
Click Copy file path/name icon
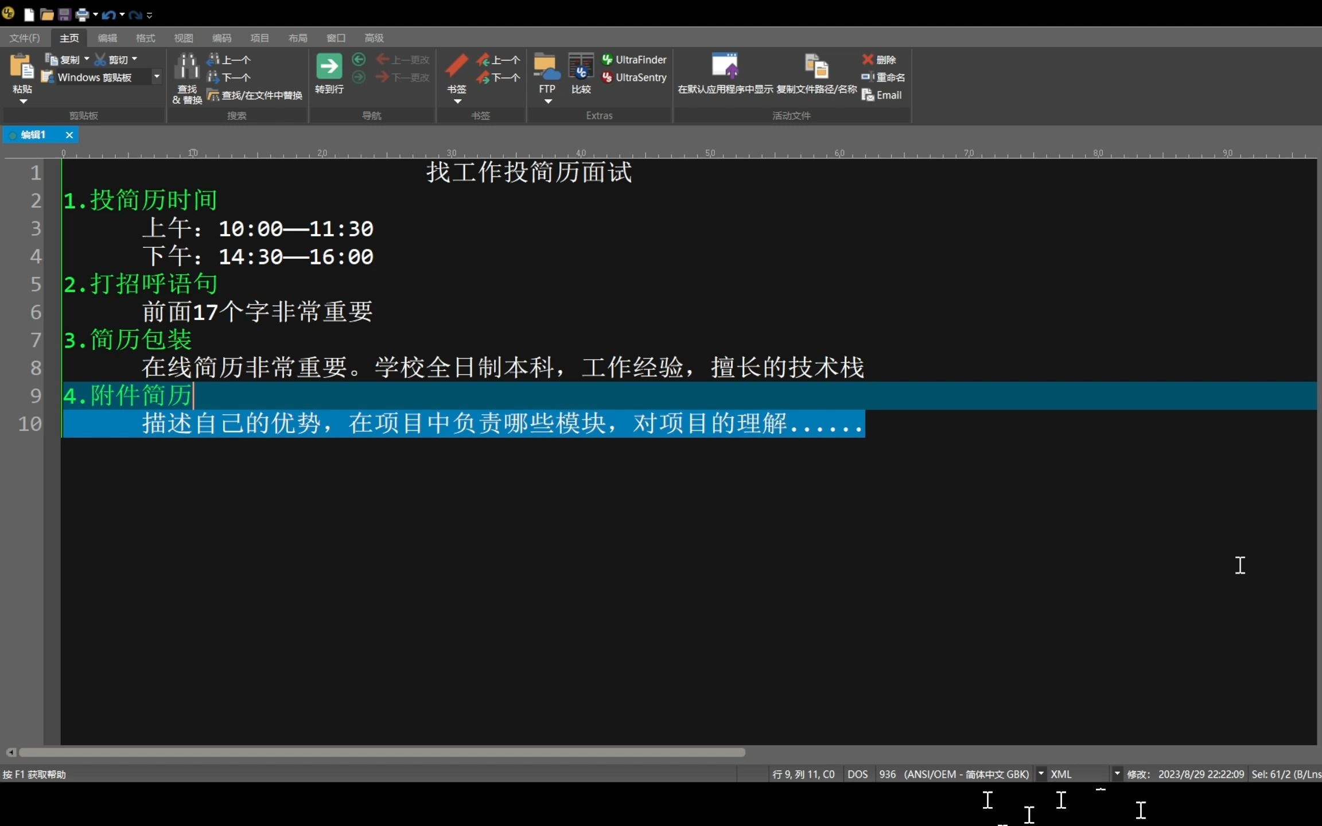(816, 67)
